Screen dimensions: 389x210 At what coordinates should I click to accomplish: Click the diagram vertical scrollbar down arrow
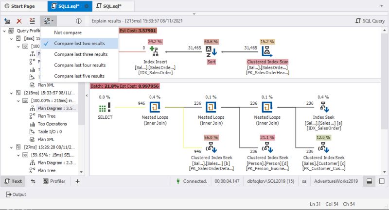click(385, 172)
